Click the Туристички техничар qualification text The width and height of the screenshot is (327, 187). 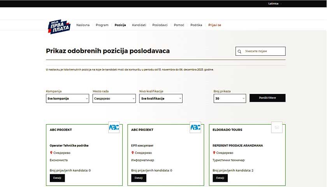click(x=229, y=160)
